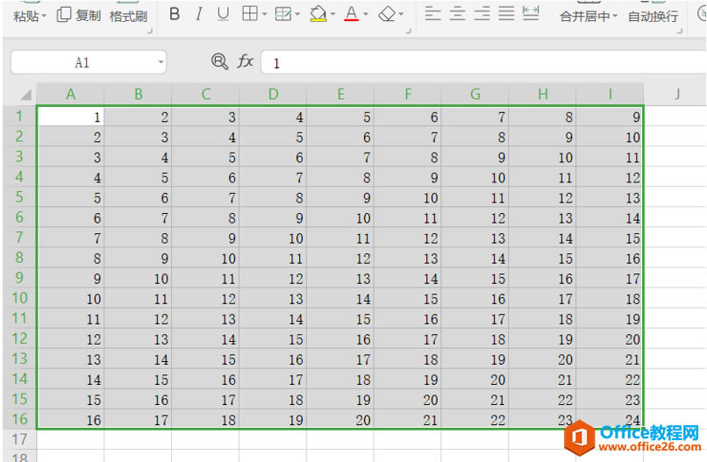Expand fill color dropdown arrow

[332, 14]
